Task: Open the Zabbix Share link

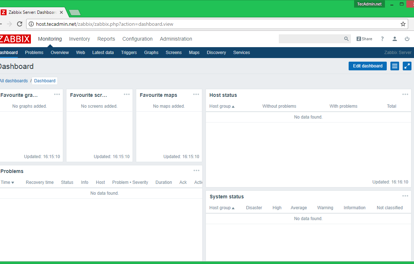Action: 364,39
